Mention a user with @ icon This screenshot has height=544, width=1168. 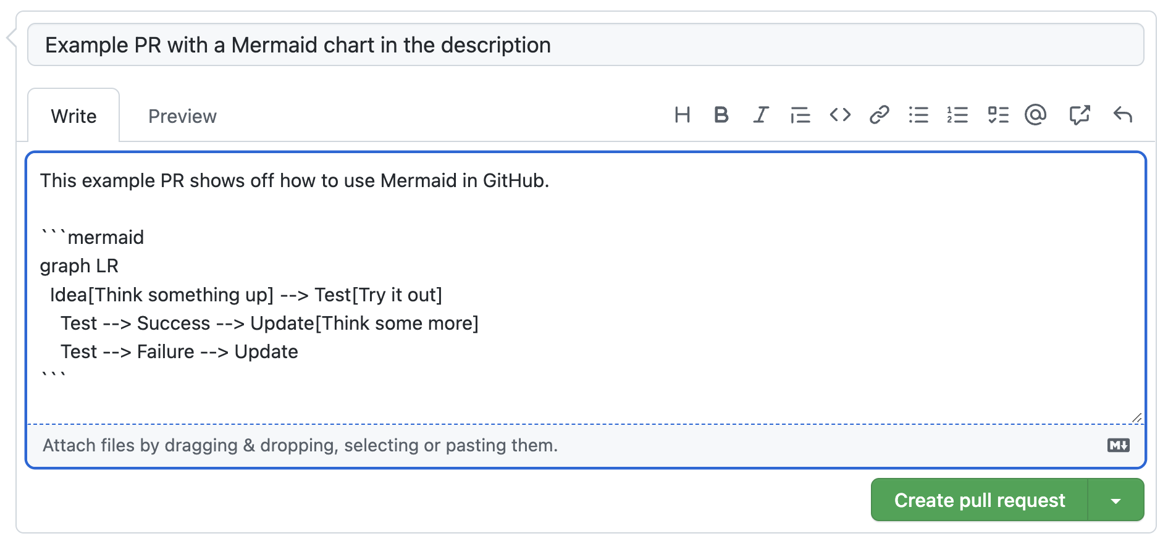coord(1036,115)
